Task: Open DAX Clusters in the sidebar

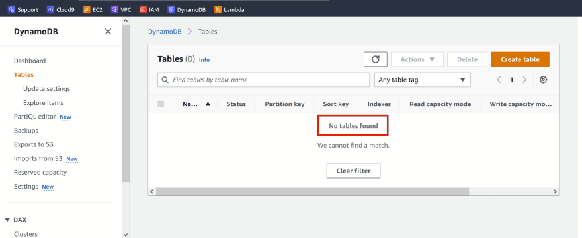Action: point(26,234)
